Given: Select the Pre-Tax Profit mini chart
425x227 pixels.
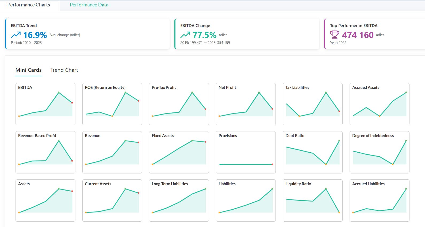Looking at the screenshot, I should point(179,104).
